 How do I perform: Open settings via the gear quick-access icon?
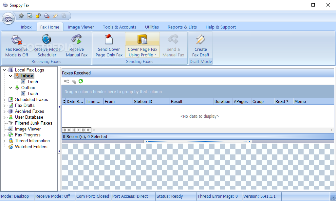coord(21,16)
